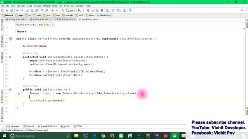The image size is (248, 139).
Task: Toggle the Favorites tool window
Action: click(x=2, y=97)
